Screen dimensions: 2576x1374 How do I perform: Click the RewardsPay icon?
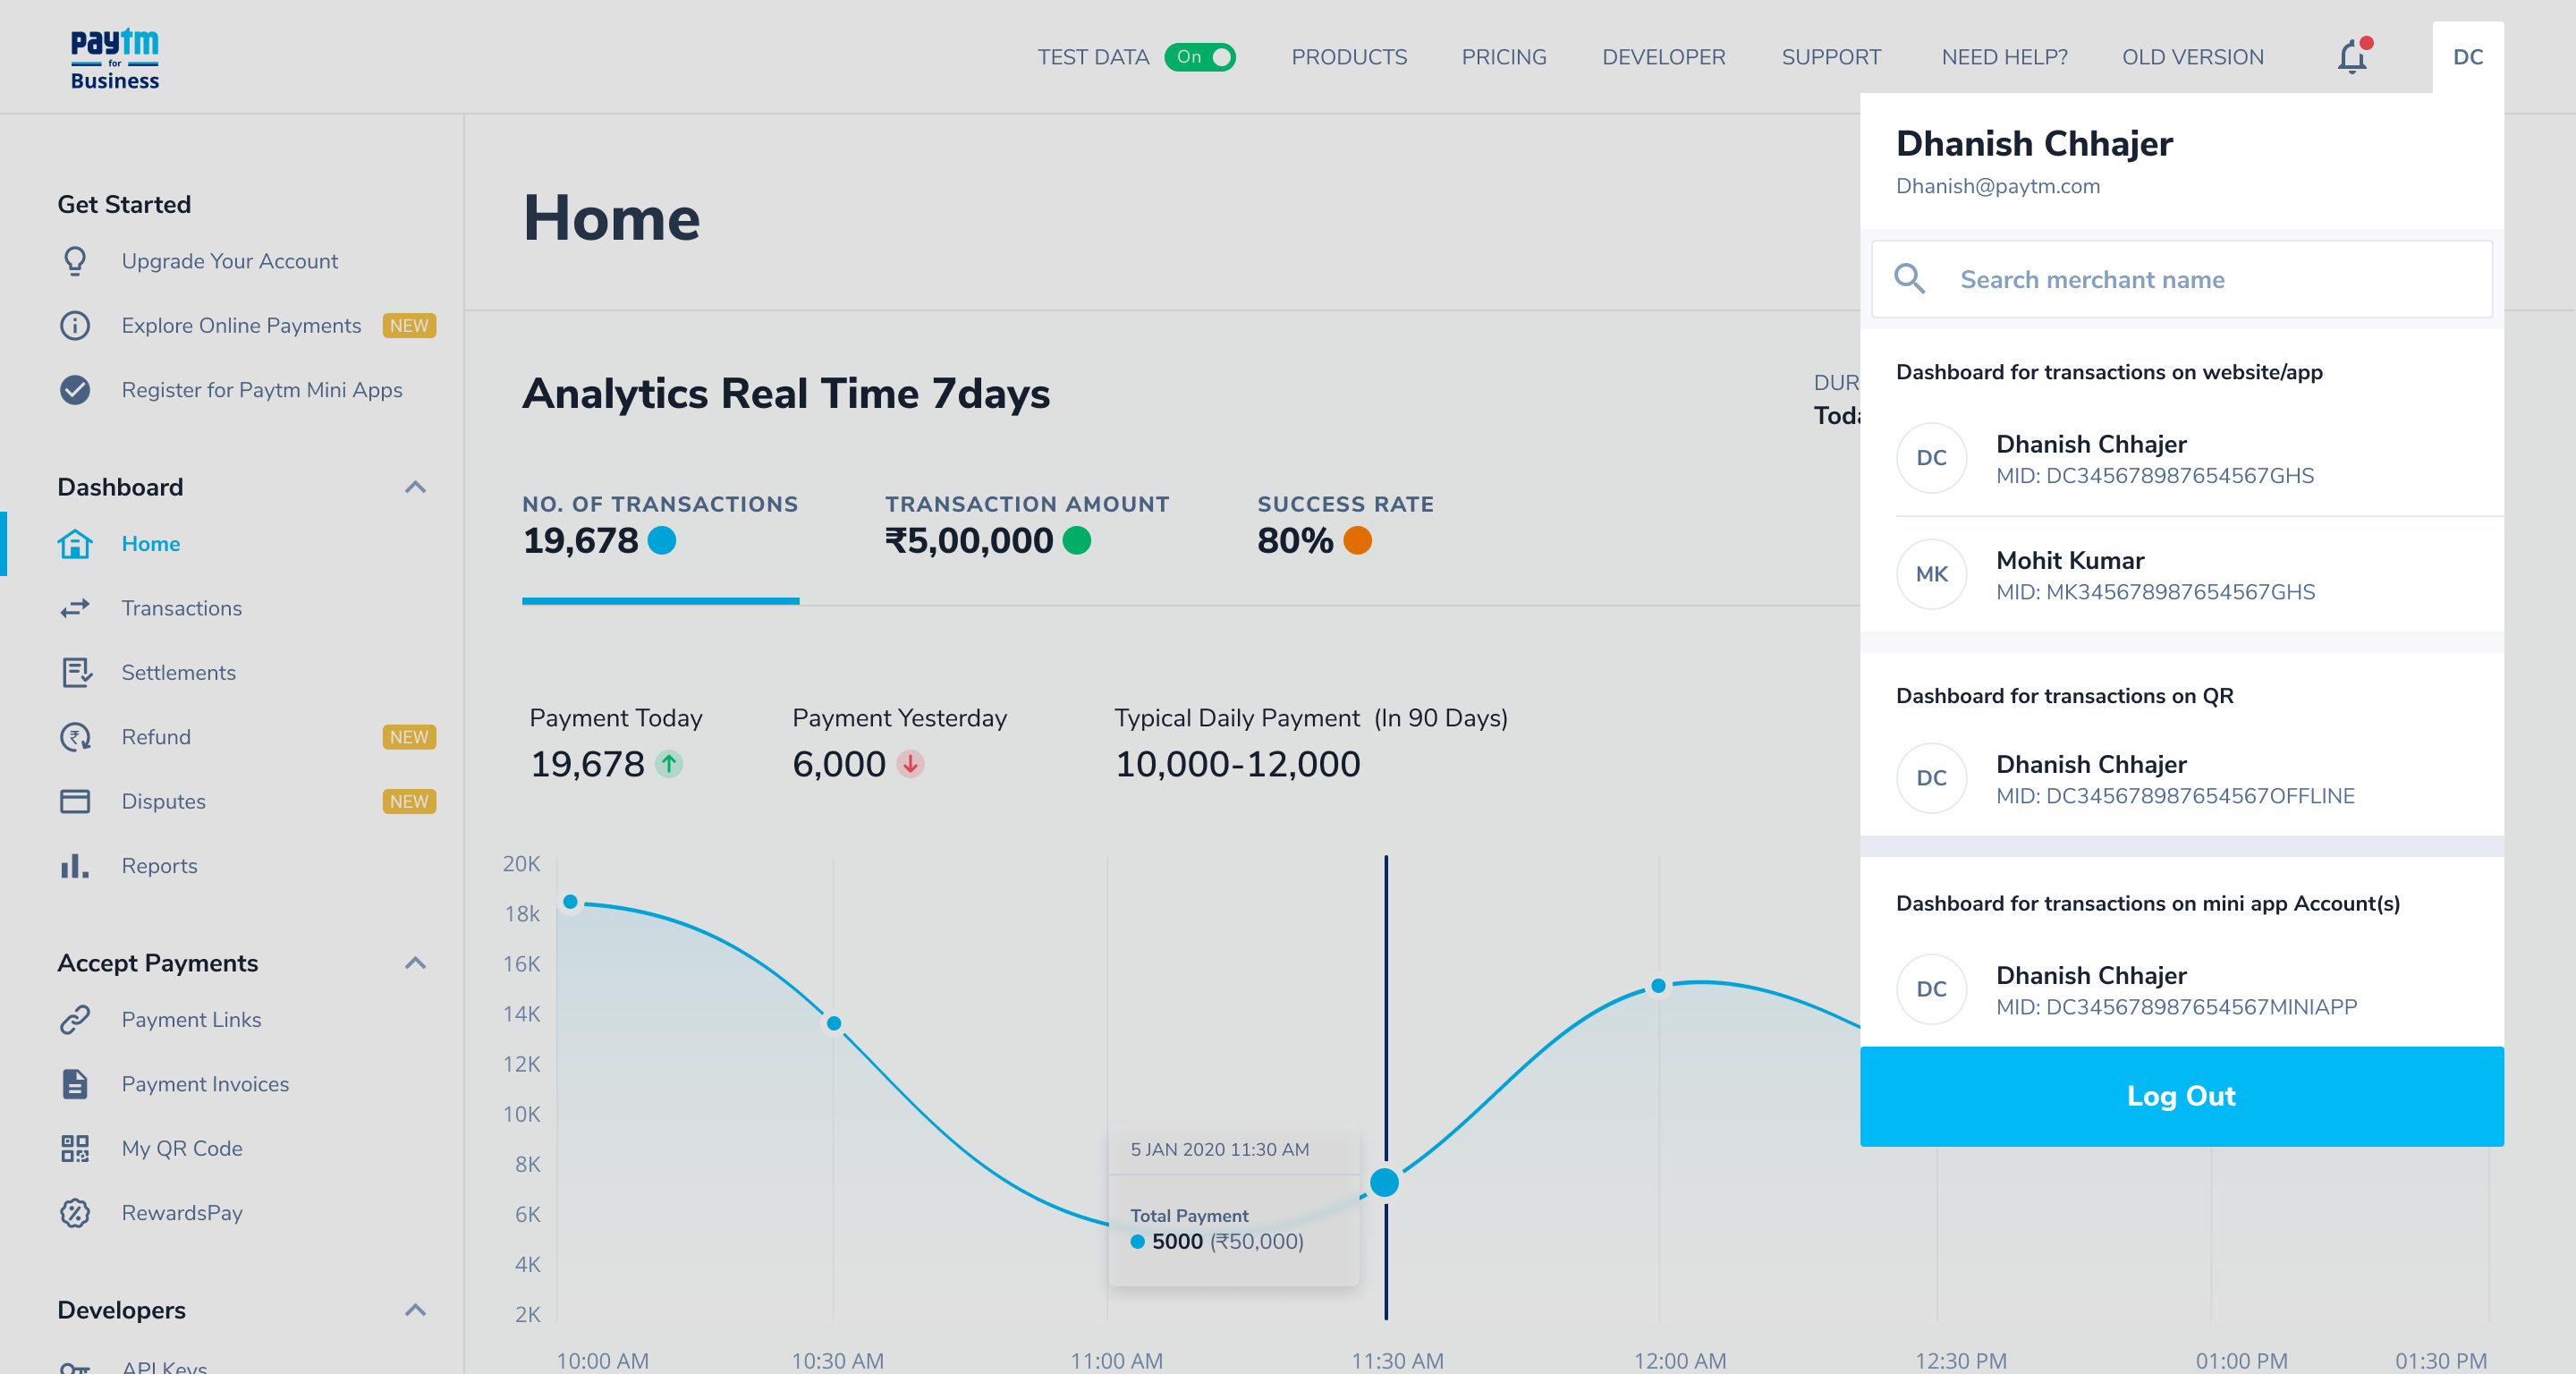pyautogui.click(x=75, y=1213)
